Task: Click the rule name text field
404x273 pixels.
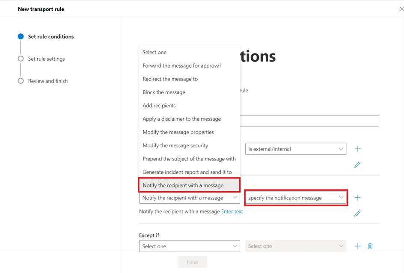Action: [x=309, y=121]
